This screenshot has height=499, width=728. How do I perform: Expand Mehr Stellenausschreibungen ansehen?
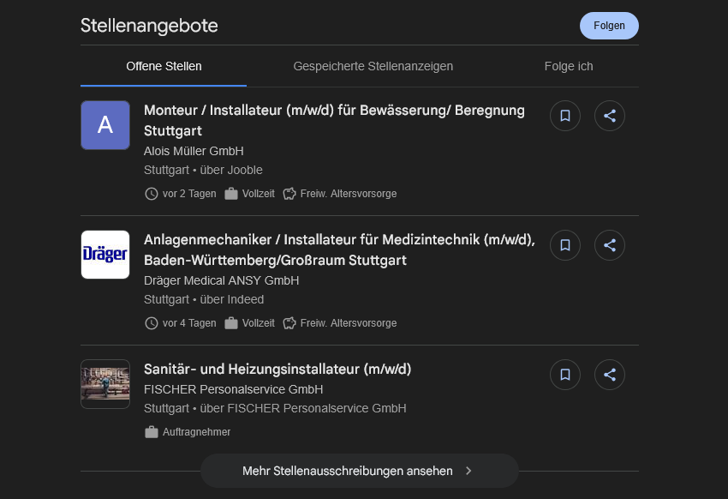(359, 471)
